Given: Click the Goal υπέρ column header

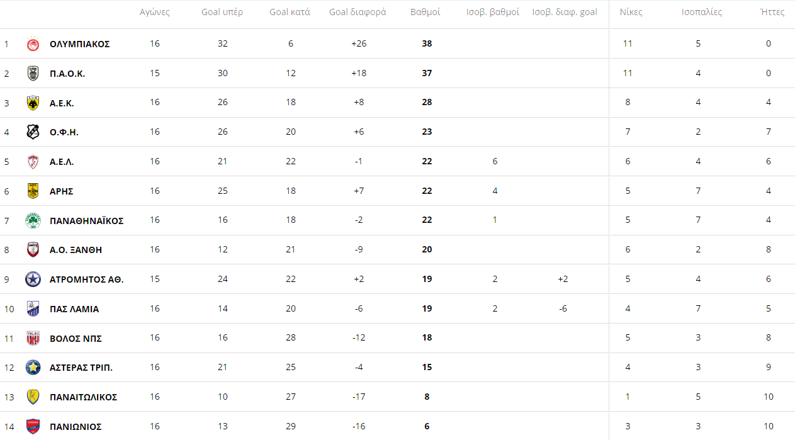Looking at the screenshot, I should (222, 13).
